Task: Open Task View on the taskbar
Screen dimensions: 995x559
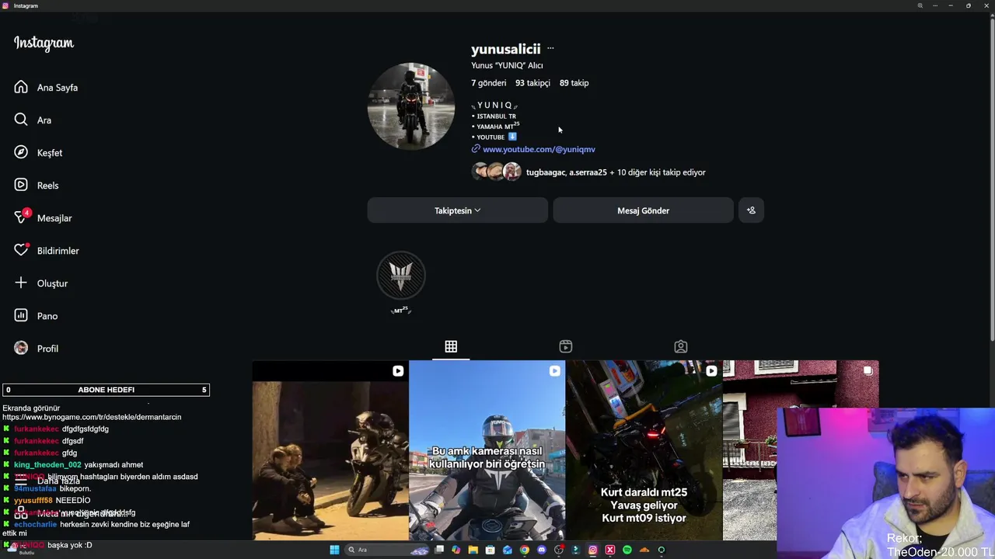Action: (x=439, y=550)
